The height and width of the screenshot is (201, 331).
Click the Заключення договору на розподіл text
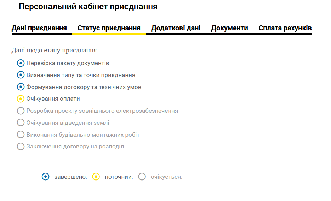click(x=75, y=147)
